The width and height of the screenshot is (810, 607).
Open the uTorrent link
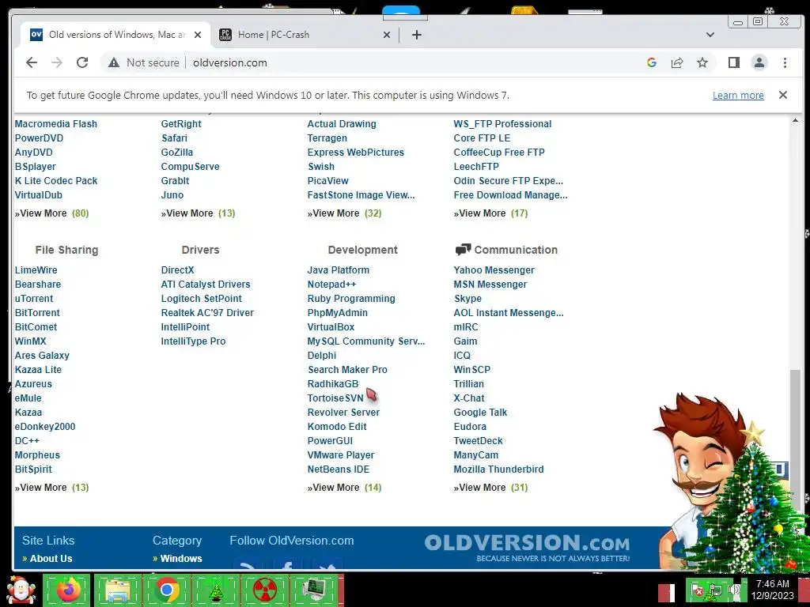tap(34, 298)
